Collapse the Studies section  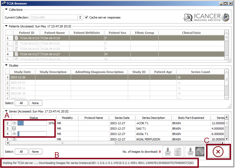[6, 65]
